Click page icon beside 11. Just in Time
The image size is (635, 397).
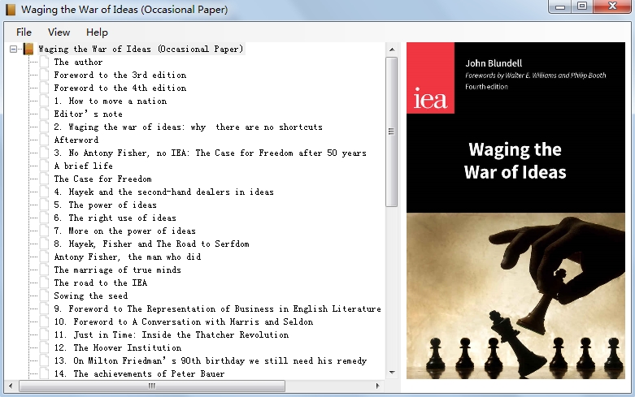click(x=45, y=334)
